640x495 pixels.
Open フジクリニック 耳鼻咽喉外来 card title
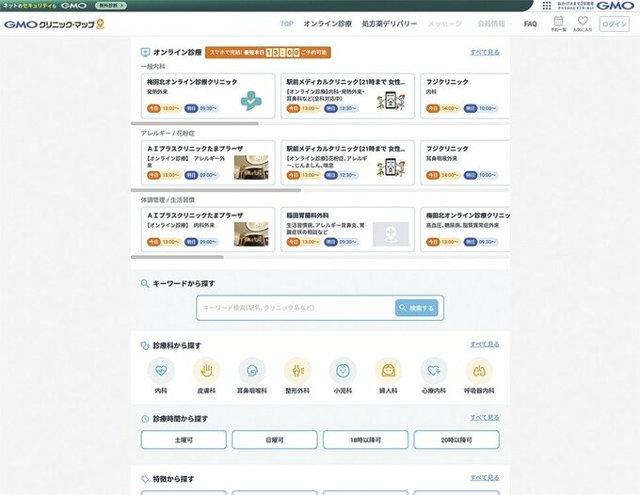pyautogui.click(x=447, y=149)
